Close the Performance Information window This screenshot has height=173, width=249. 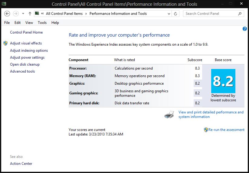pyautogui.click(x=241, y=4)
